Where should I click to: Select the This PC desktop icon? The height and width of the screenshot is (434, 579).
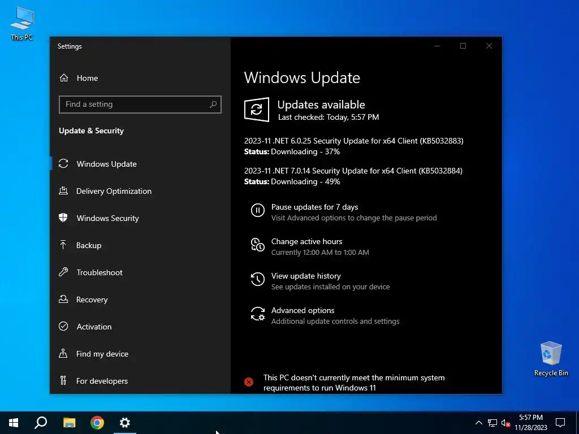click(x=22, y=23)
